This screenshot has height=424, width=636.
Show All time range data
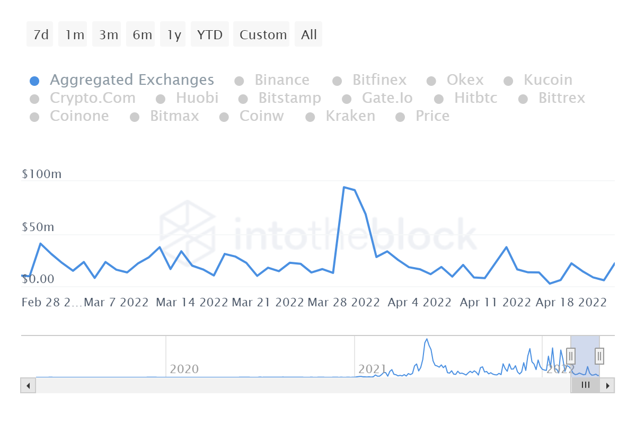point(308,35)
